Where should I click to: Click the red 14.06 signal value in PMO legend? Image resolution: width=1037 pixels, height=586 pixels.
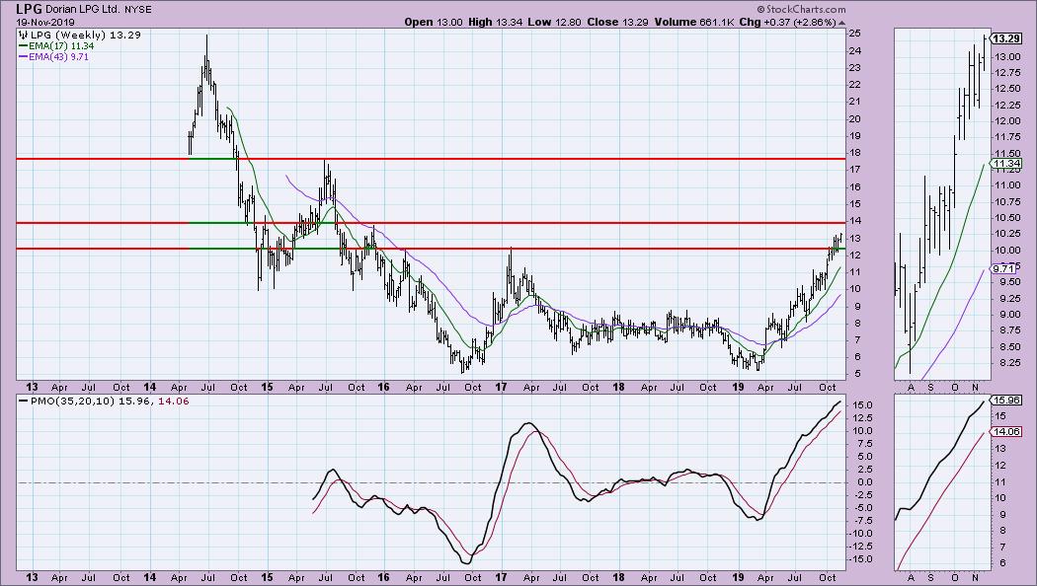pyautogui.click(x=173, y=401)
